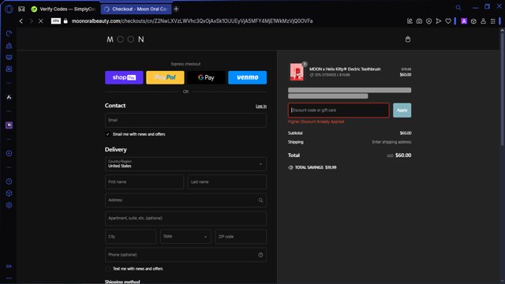Stop page loading with the X button
The width and height of the screenshot is (505, 284).
coord(41,21)
